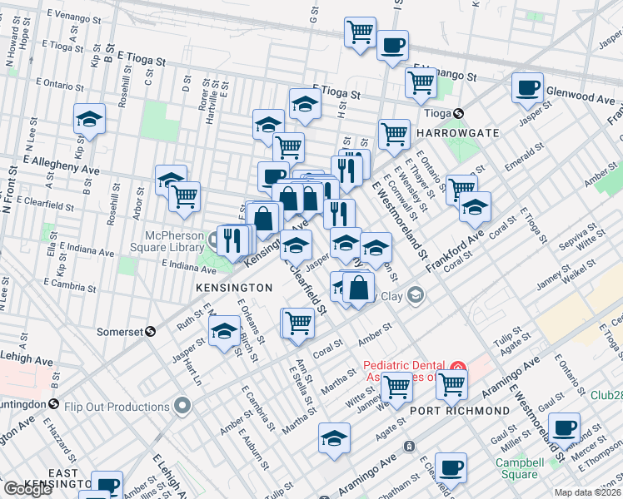Click the Tioga station name label
The height and width of the screenshot is (499, 623).
(437, 113)
